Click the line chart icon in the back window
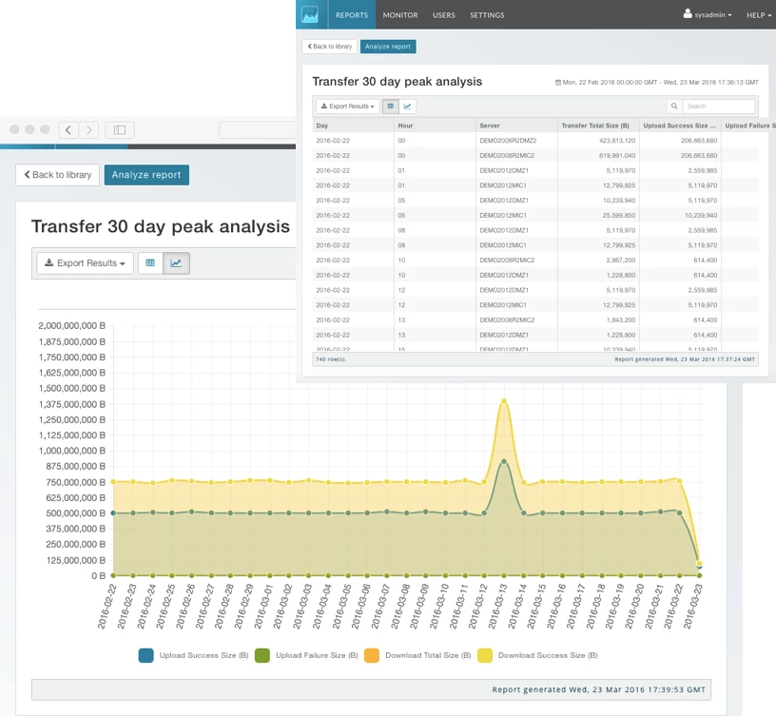This screenshot has width=776, height=716. click(176, 263)
